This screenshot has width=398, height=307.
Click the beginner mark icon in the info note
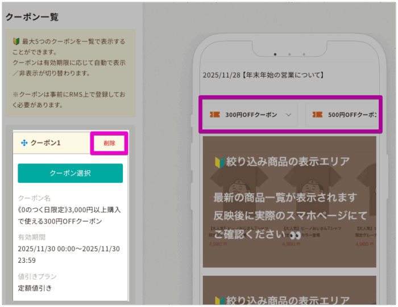pos(16,41)
